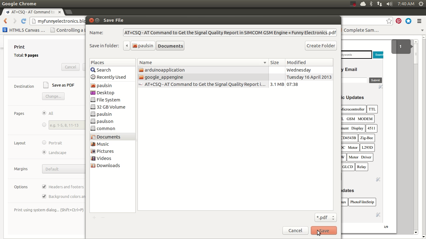Viewport: 426px width, 239px height.
Task: Close the Save File dialog window
Action: click(91, 20)
